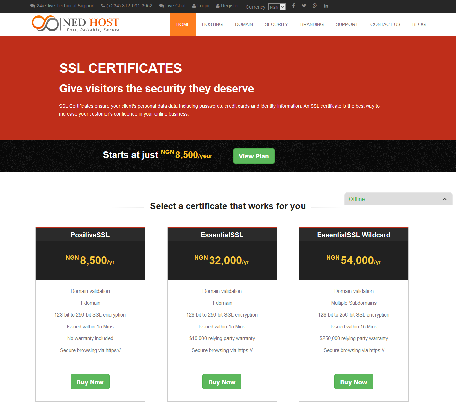This screenshot has height=405, width=456.
Task: Open the LinkedIn icon link
Action: pyautogui.click(x=326, y=6)
